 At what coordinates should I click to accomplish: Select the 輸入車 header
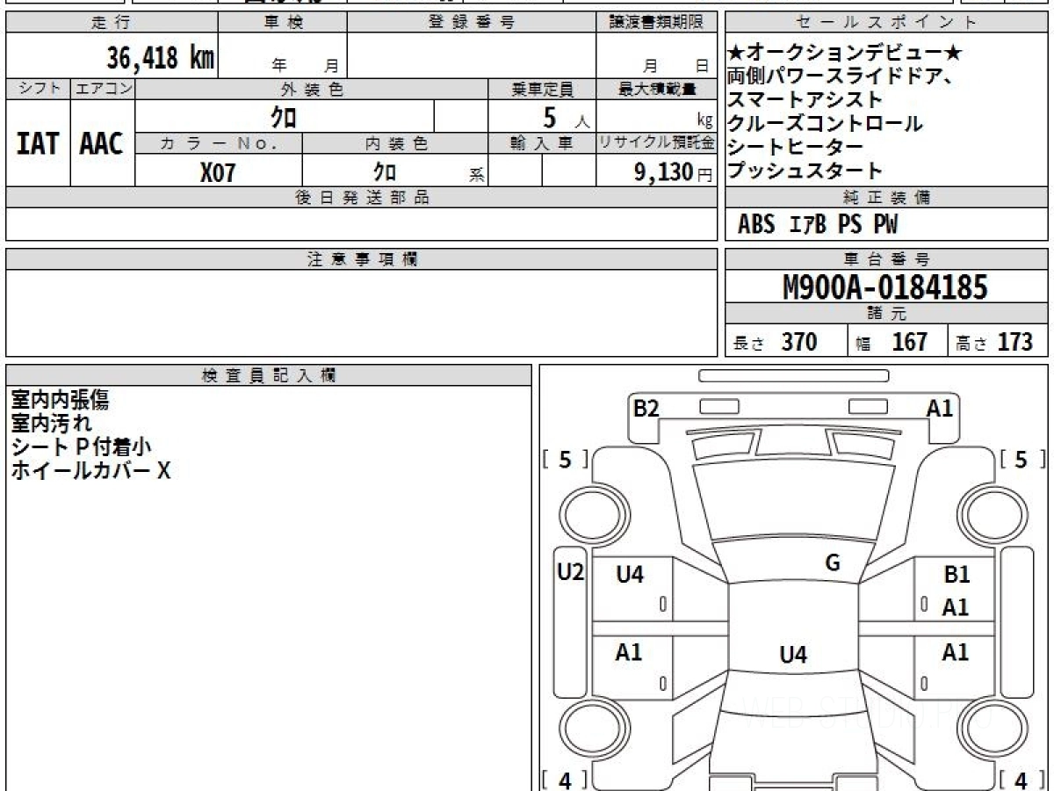[542, 144]
